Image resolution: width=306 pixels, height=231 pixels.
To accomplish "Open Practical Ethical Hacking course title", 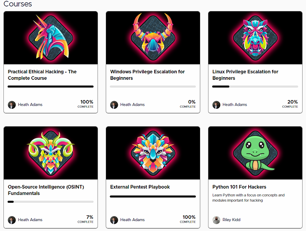I will click(x=42, y=75).
